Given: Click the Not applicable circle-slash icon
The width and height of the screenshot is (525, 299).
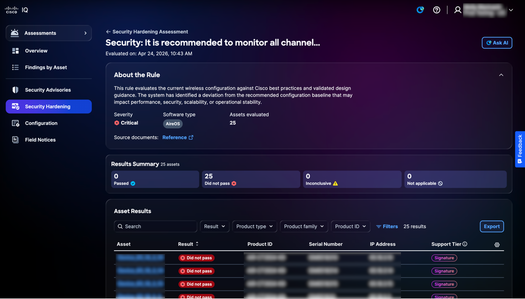Looking at the screenshot, I should click(440, 184).
